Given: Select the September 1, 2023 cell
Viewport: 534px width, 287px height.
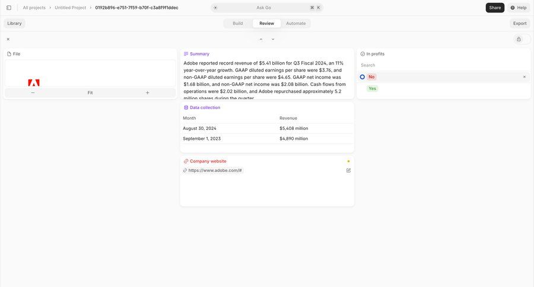Looking at the screenshot, I should pyautogui.click(x=202, y=139).
